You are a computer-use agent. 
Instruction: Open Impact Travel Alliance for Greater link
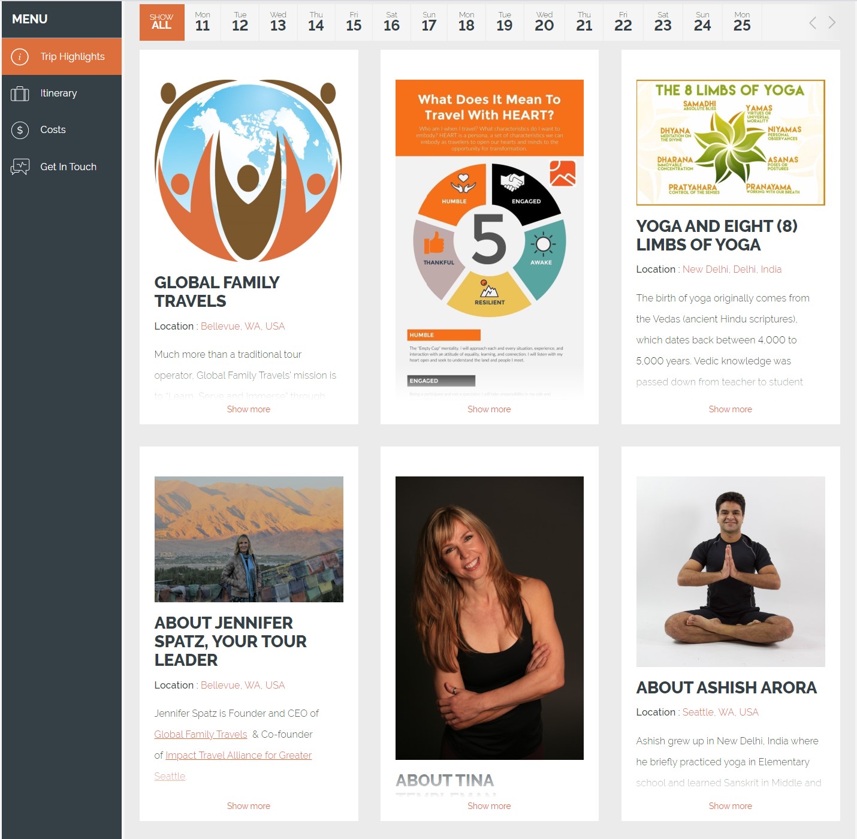[239, 755]
